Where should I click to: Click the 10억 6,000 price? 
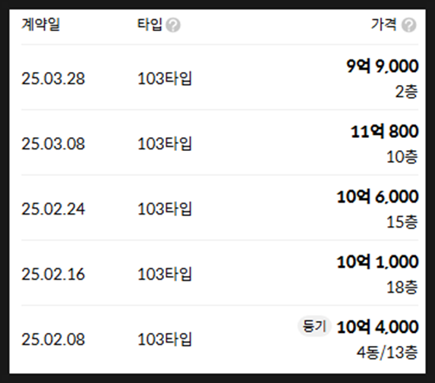pyautogui.click(x=377, y=196)
